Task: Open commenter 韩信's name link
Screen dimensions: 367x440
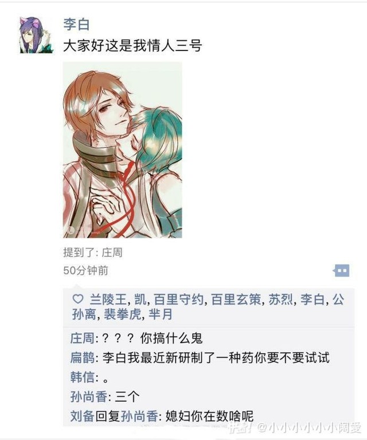Action: click(82, 377)
